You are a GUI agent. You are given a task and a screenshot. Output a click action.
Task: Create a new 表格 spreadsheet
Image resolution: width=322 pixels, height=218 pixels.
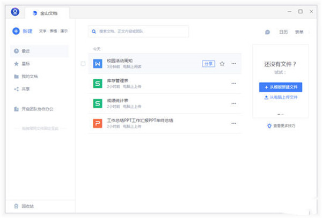(x=53, y=31)
